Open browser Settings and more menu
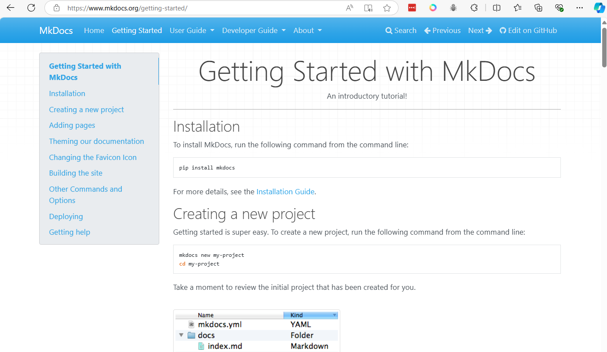Image resolution: width=607 pixels, height=352 pixels. (x=580, y=8)
